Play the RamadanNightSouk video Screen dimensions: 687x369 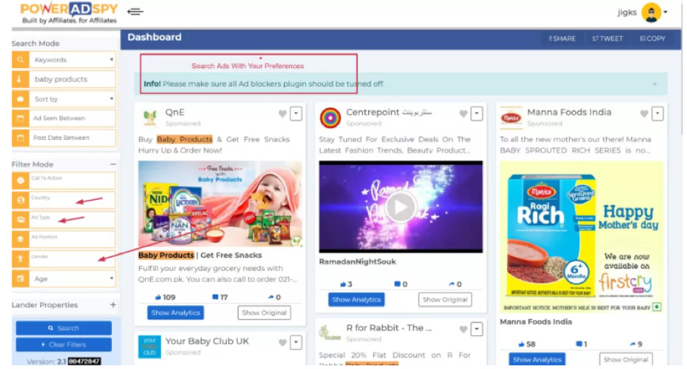[400, 207]
